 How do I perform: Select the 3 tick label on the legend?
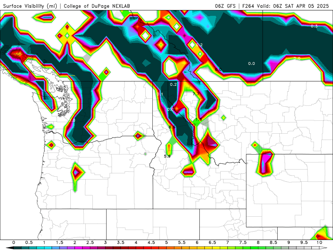click(105, 242)
